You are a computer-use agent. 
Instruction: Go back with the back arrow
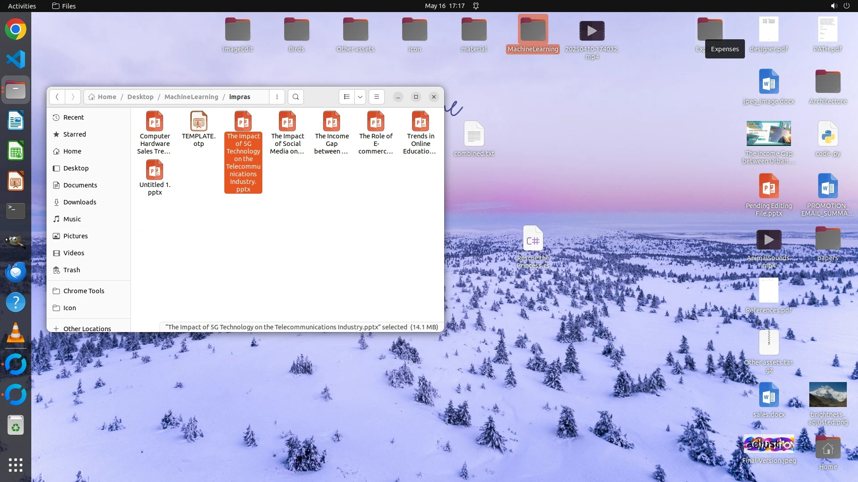pos(57,97)
